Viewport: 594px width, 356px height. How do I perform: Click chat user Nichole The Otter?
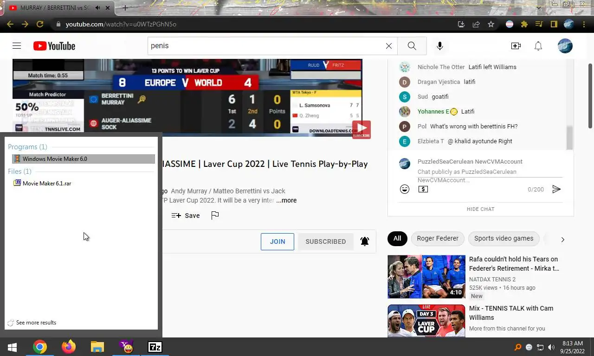[441, 67]
